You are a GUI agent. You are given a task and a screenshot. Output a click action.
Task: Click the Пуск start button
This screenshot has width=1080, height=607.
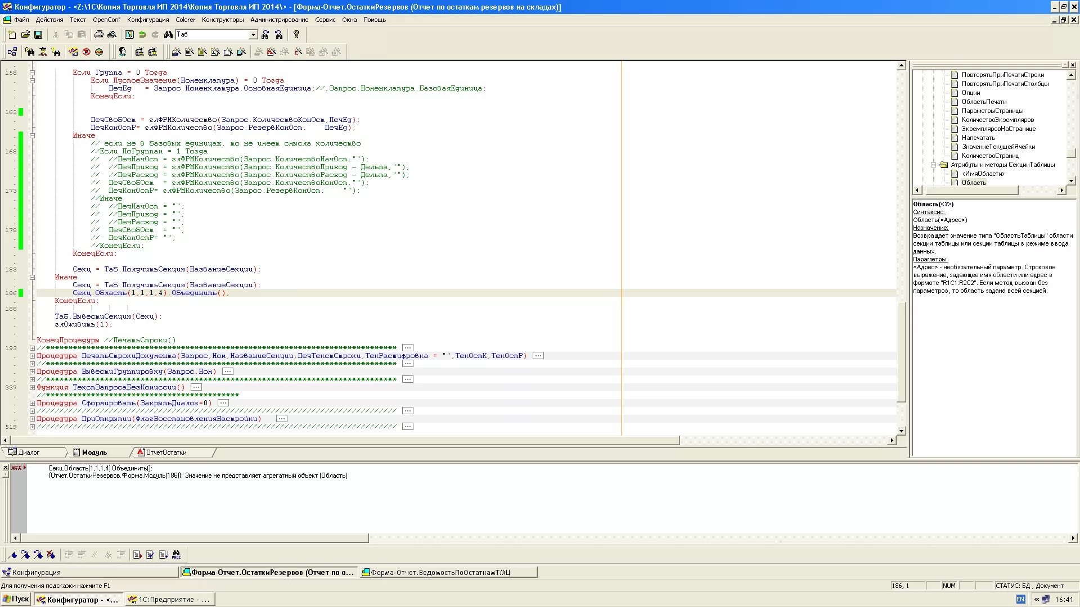16,599
